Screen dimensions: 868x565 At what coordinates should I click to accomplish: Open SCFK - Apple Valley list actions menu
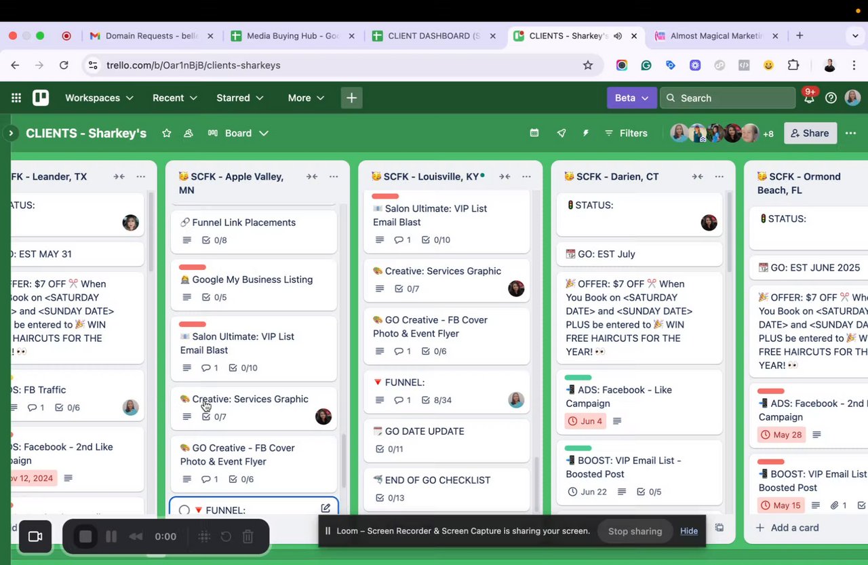[x=334, y=176]
